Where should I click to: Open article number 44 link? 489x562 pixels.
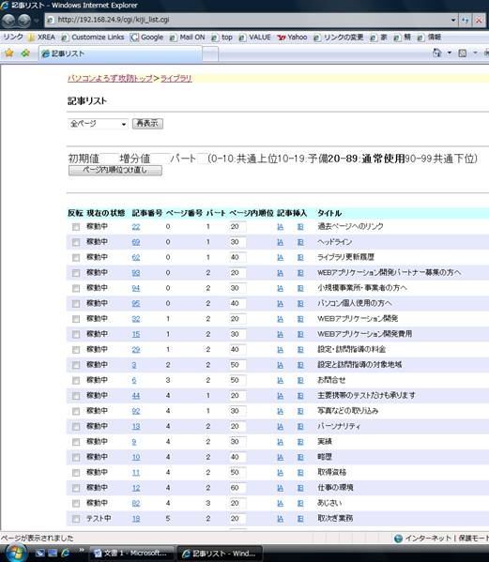pos(136,396)
